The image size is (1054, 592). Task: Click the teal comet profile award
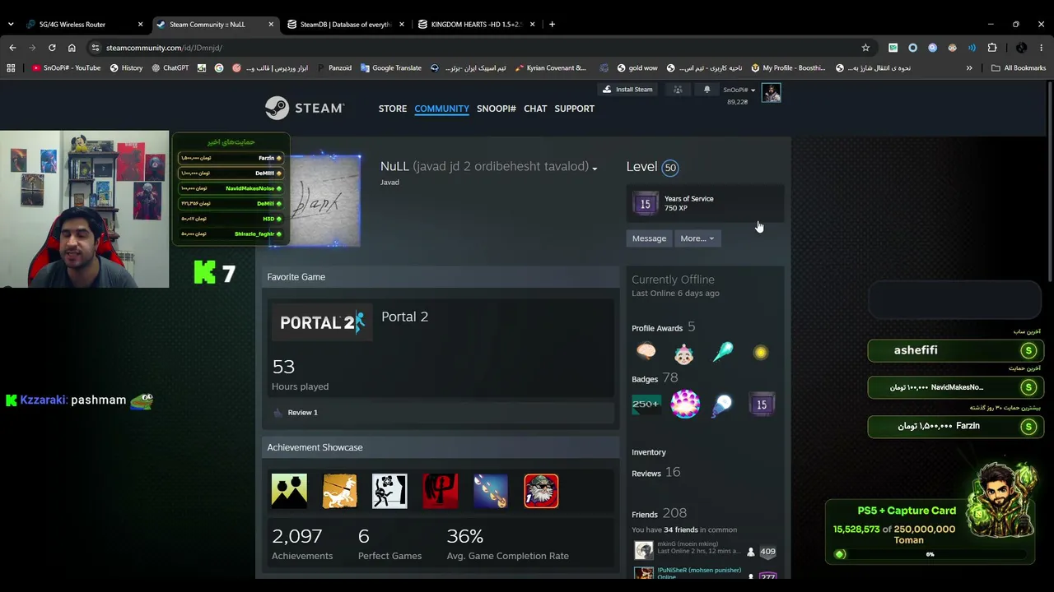[722, 352]
